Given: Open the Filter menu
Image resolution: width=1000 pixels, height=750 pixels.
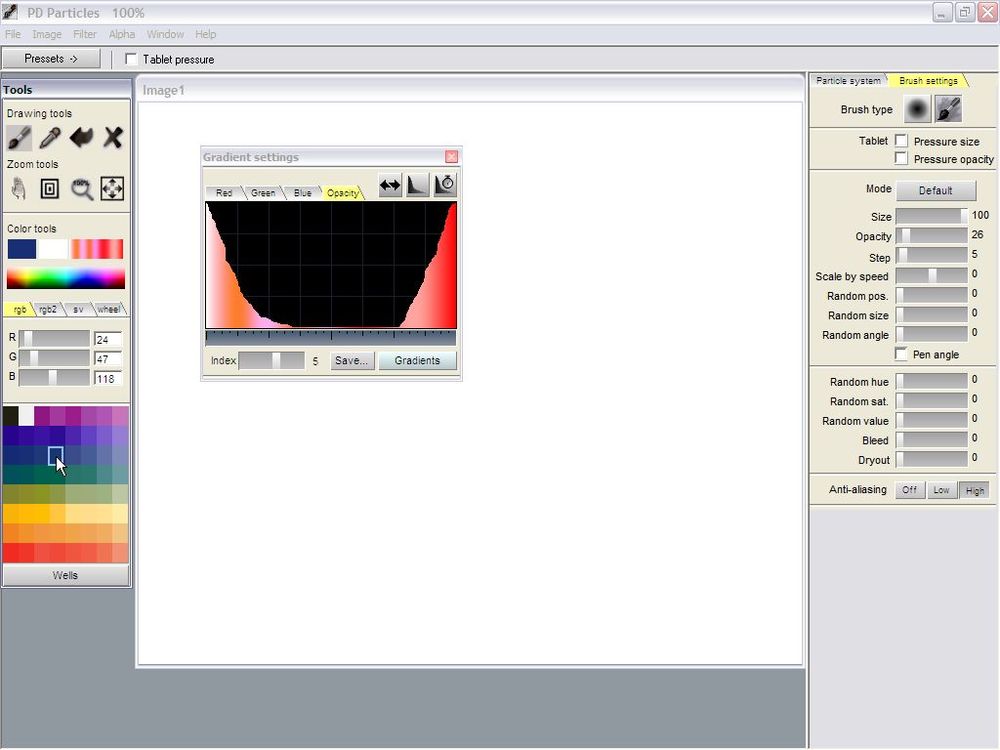Looking at the screenshot, I should (85, 34).
